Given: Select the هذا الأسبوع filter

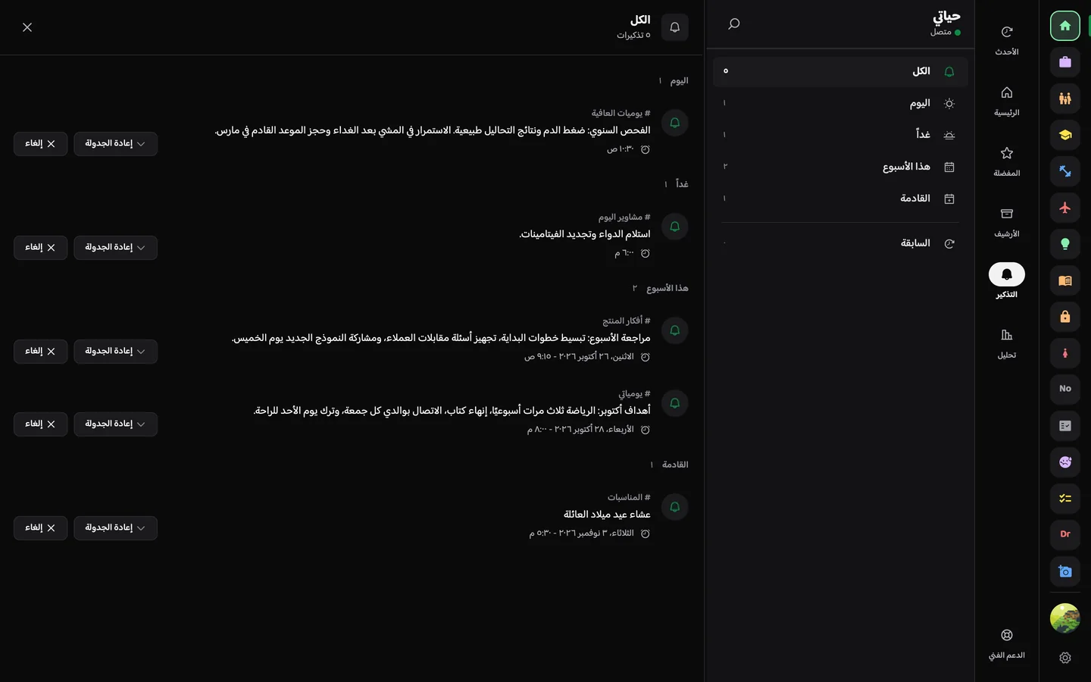Looking at the screenshot, I should (x=840, y=167).
